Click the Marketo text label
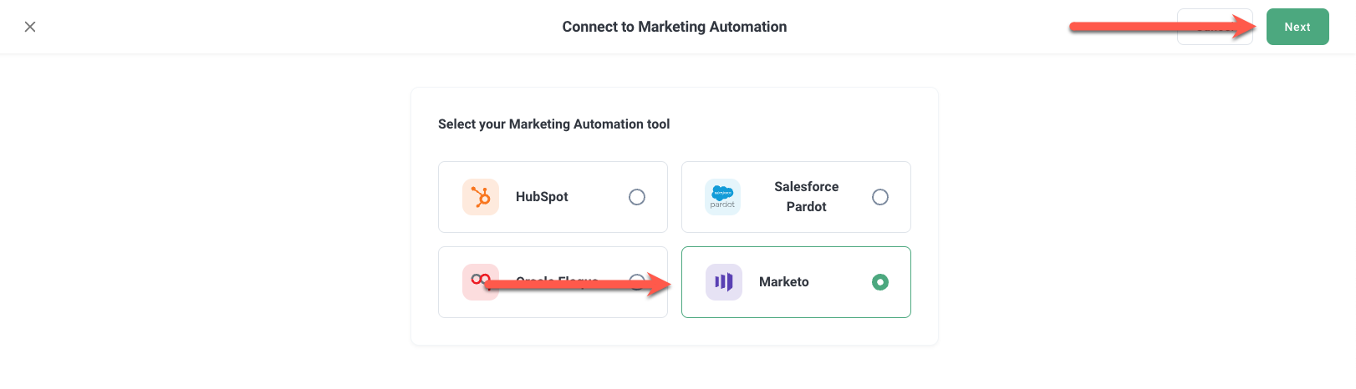The height and width of the screenshot is (389, 1356). [x=783, y=282]
